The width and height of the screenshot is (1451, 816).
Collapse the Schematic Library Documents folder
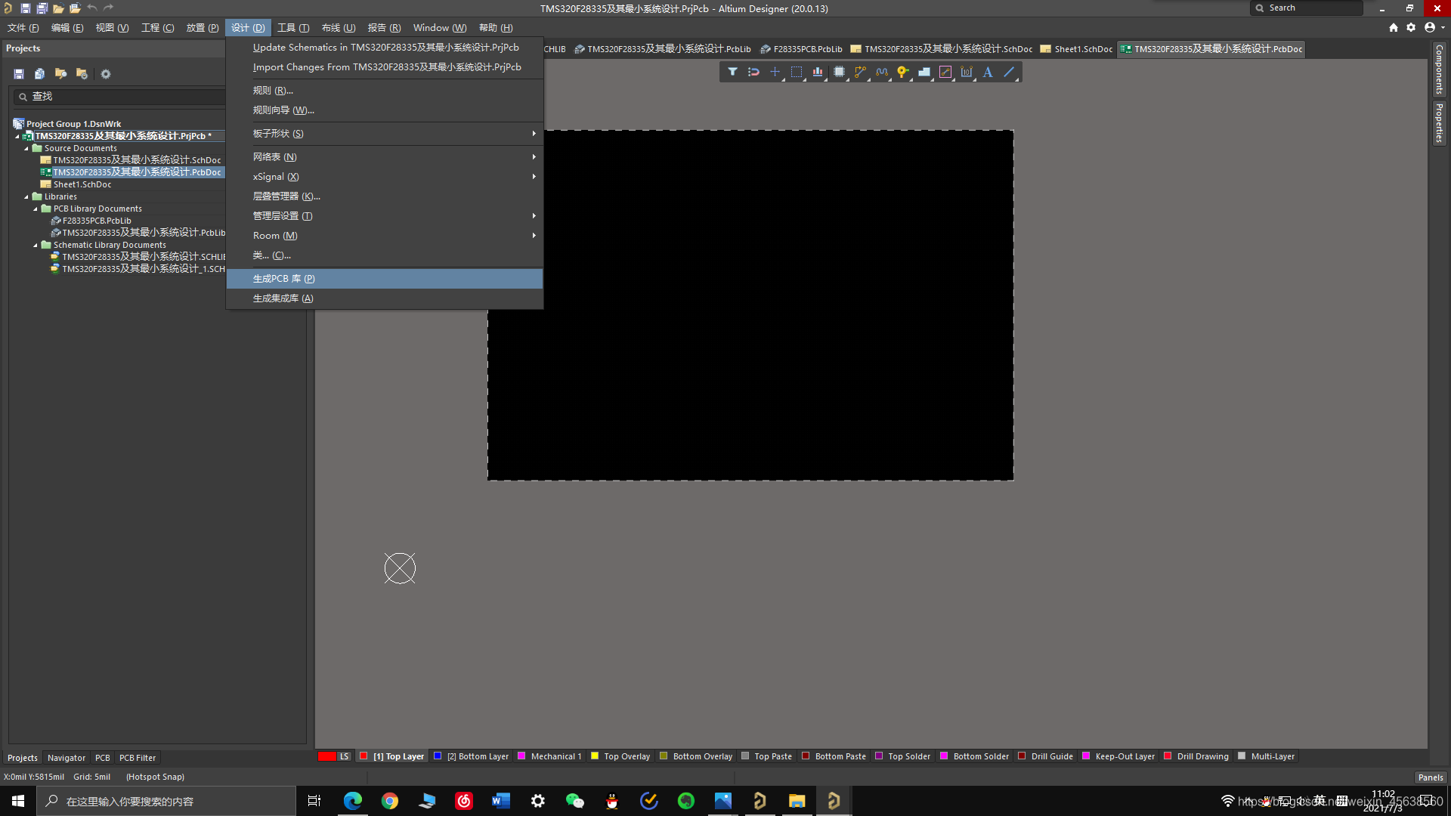click(x=36, y=246)
